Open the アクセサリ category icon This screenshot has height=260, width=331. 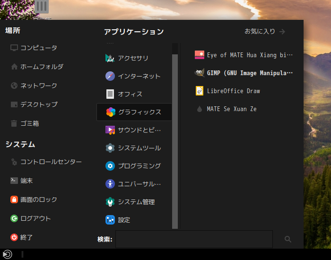coord(110,58)
